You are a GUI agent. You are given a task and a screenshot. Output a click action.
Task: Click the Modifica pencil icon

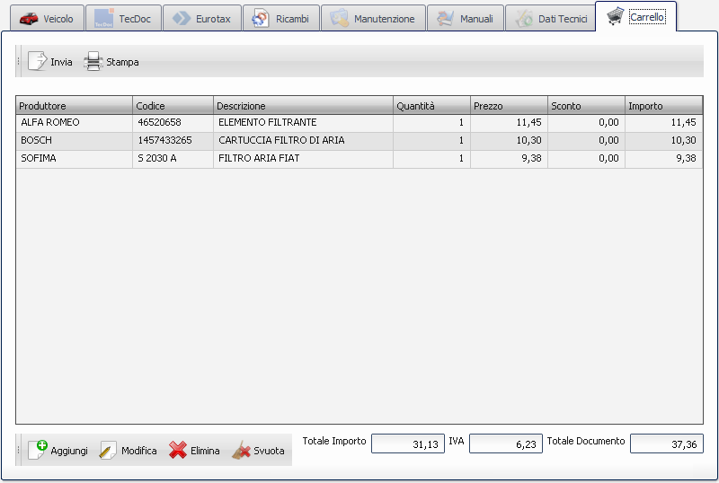[108, 451]
